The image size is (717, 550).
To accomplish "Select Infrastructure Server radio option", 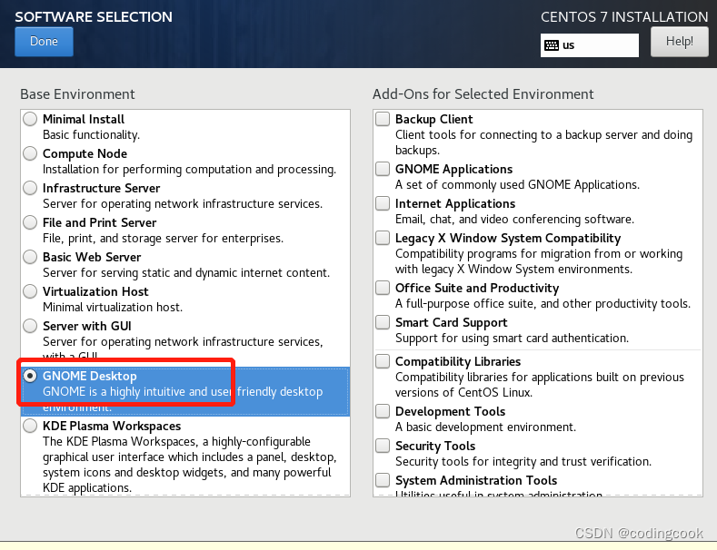I will coord(30,188).
